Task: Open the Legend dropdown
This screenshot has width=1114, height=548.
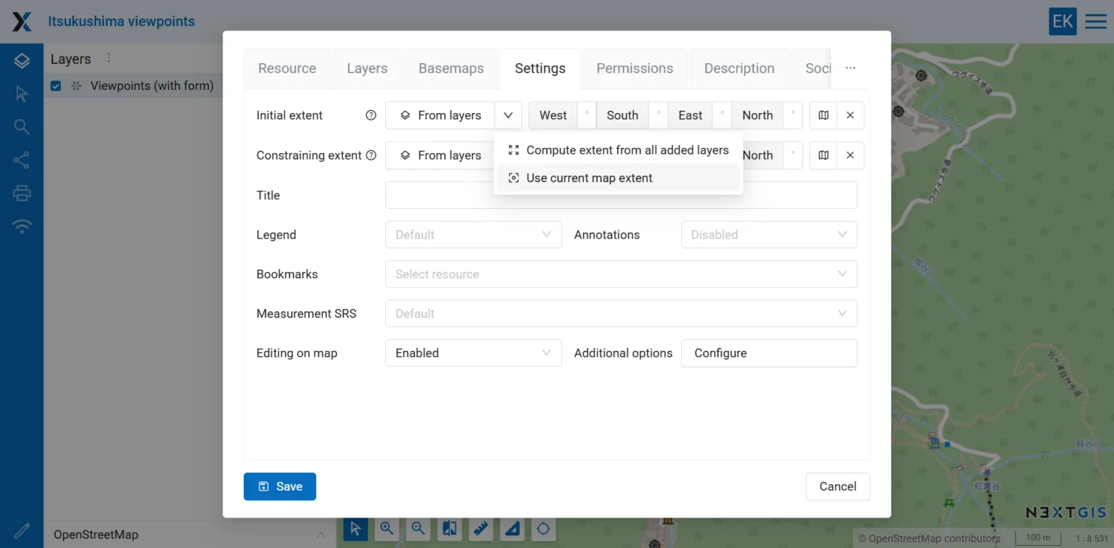Action: tap(474, 235)
